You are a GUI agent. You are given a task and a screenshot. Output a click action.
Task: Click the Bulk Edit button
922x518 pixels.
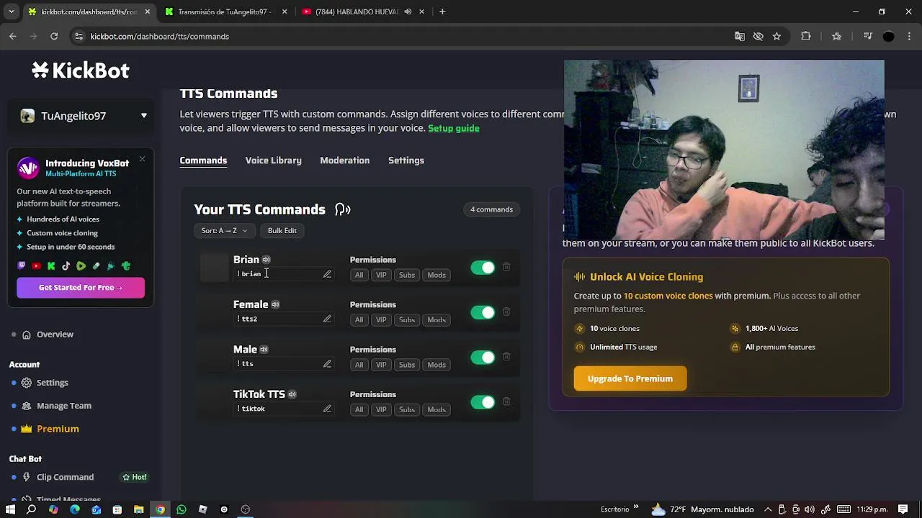tap(282, 230)
